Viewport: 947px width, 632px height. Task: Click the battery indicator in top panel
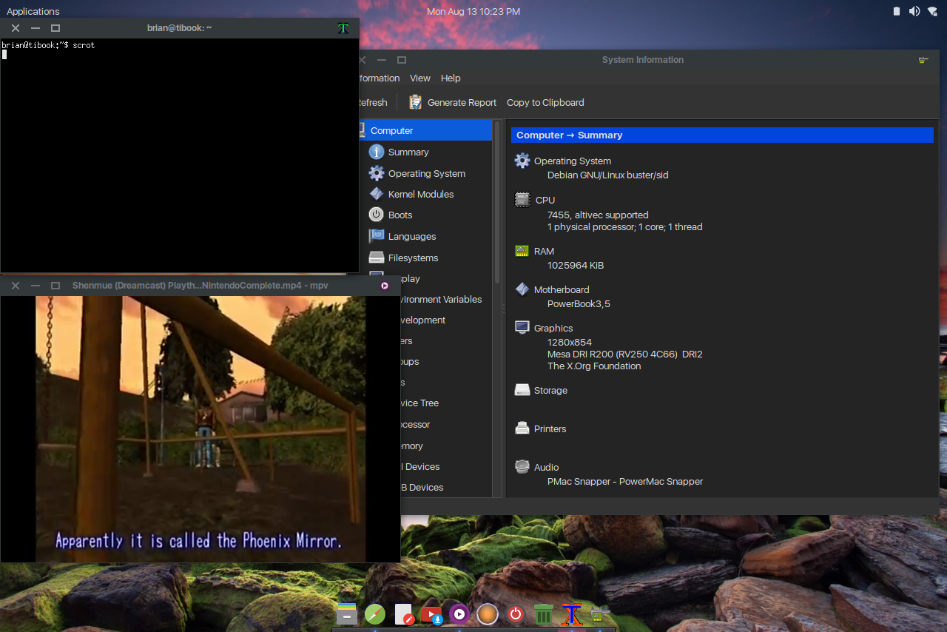897,11
